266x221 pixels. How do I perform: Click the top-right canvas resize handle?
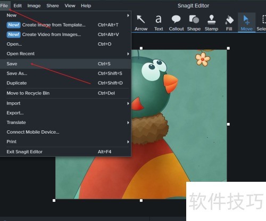228,48
